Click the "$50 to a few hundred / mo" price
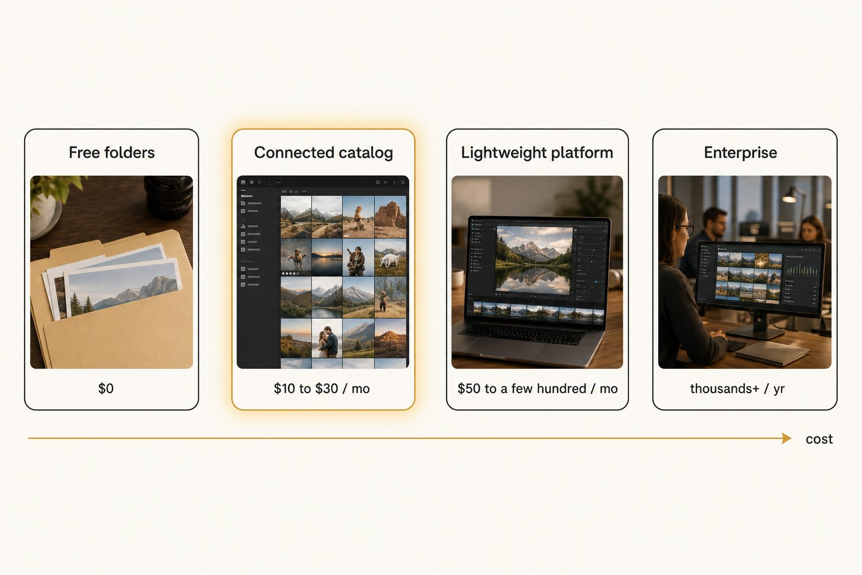 [x=538, y=389]
